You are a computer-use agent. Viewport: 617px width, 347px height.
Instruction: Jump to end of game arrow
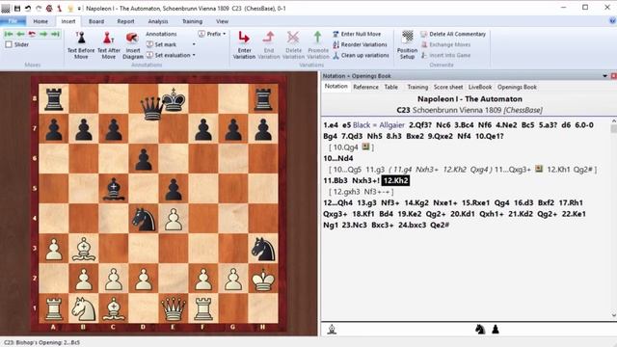click(x=55, y=35)
